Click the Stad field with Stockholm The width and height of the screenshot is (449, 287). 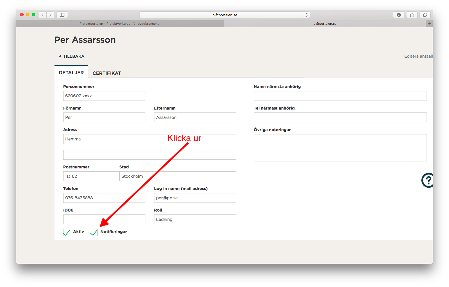pyautogui.click(x=178, y=176)
